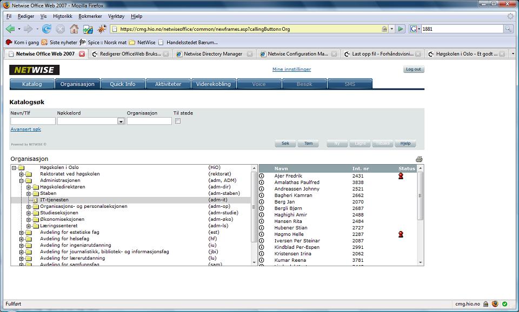
Task: Click red status icon for Høgmo Helle
Action: click(401, 234)
